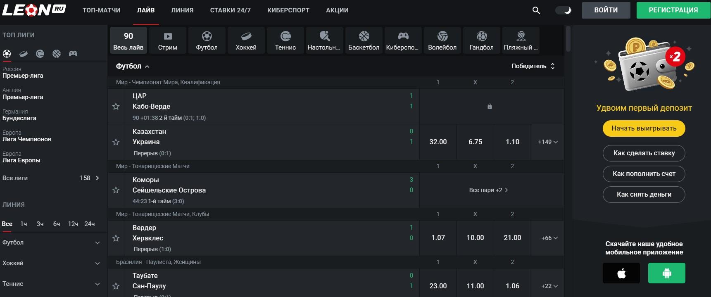Favorite the Коморы vs Сейшельские Острова match
This screenshot has height=297, width=711.
click(116, 190)
